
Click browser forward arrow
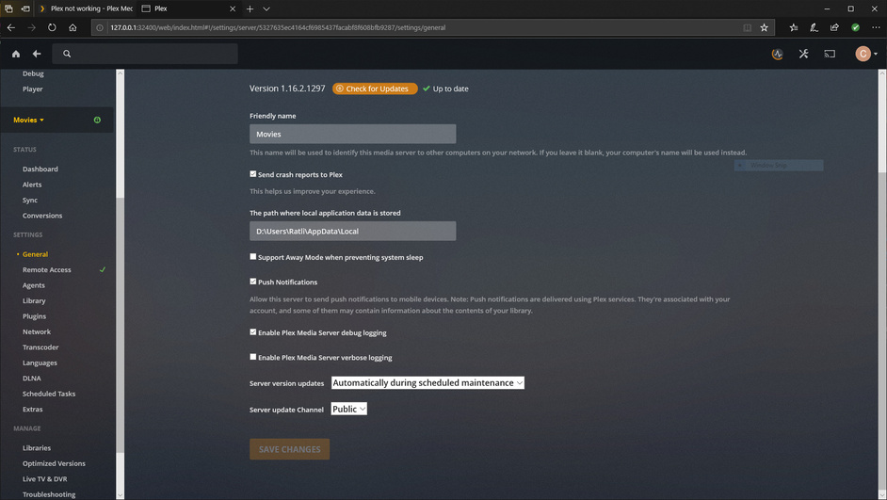(32, 27)
